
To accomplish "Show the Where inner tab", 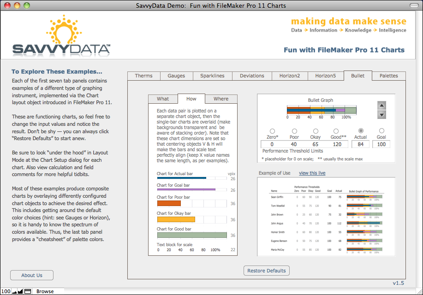I will pos(221,99).
